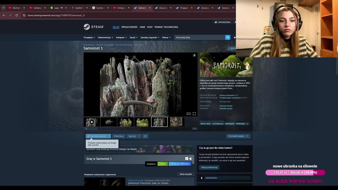This screenshot has width=338, height=190.
Task: Expand the Ignoruj dropdown arrow
Action: (x=139, y=136)
